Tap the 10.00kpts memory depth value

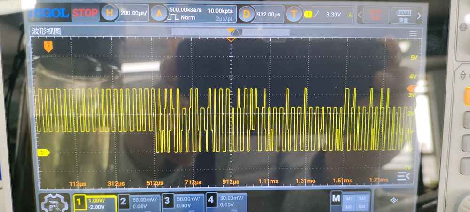point(220,11)
